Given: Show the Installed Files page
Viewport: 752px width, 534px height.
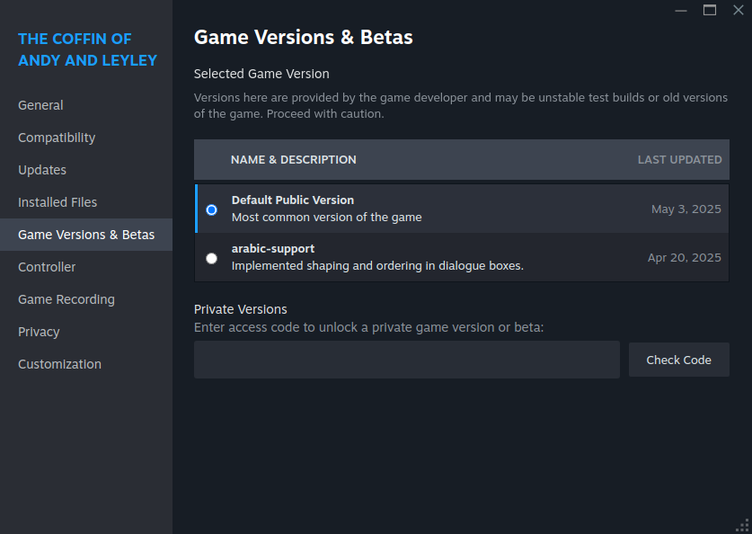Looking at the screenshot, I should pyautogui.click(x=58, y=202).
